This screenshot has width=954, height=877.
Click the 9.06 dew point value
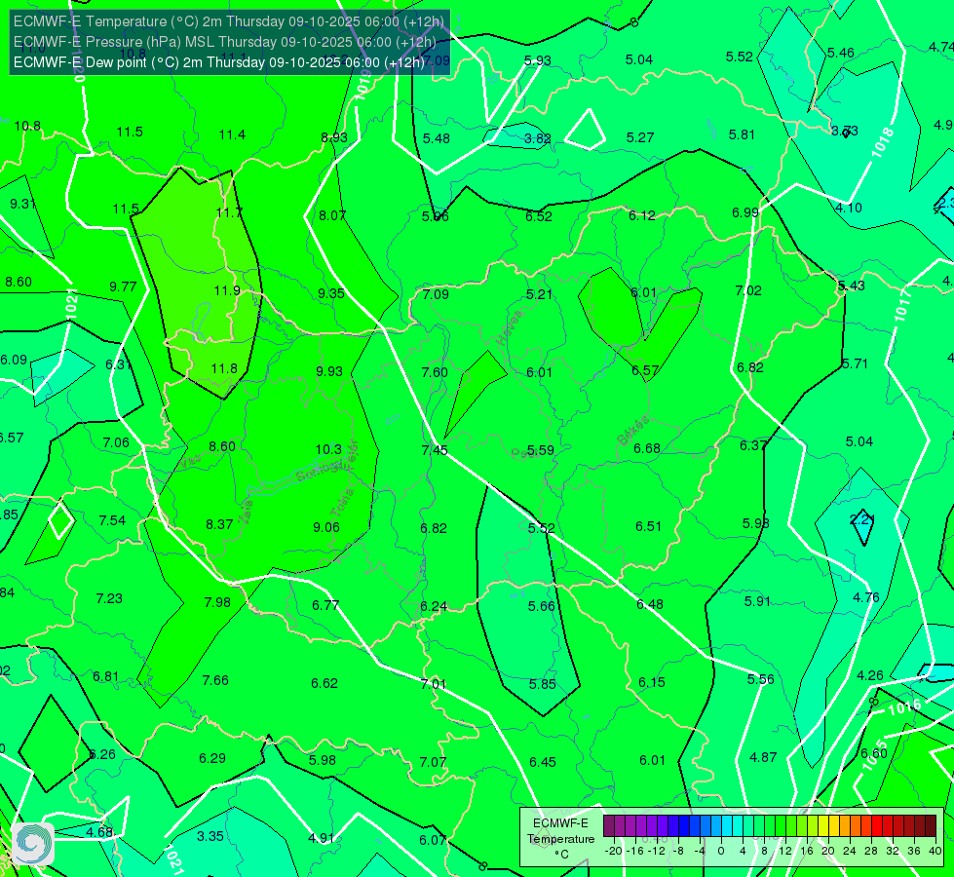coord(326,527)
